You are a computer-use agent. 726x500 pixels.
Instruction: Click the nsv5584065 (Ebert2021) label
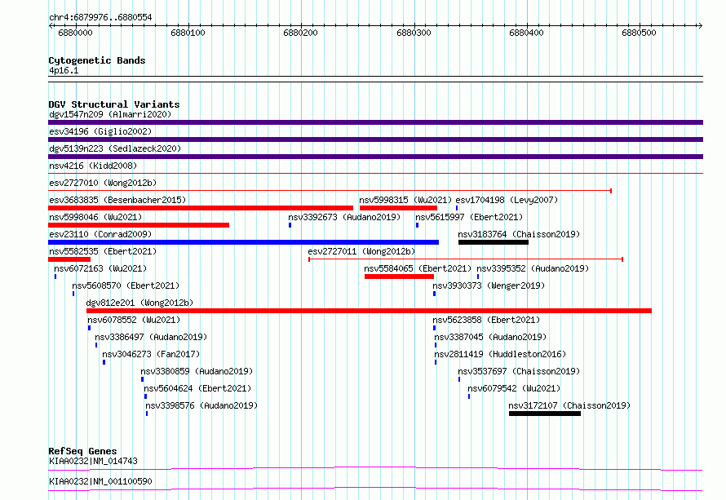pyautogui.click(x=418, y=268)
